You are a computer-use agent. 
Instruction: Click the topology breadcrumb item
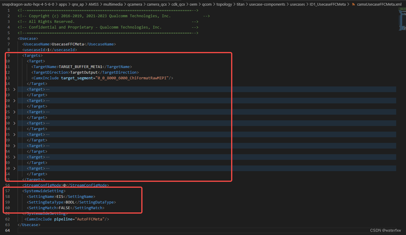pyautogui.click(x=224, y=4)
